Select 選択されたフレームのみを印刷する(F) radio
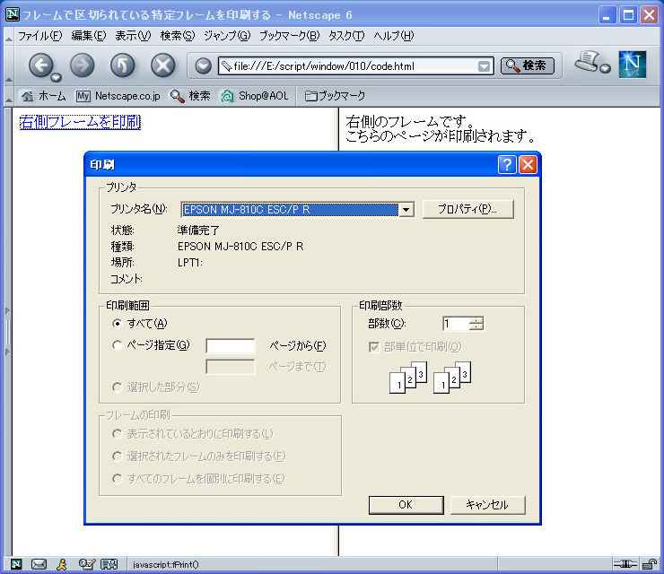Viewport: 664px width, 574px height. 118,457
